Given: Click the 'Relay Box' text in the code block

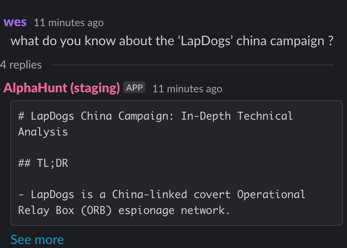Looking at the screenshot, I should (46, 210).
